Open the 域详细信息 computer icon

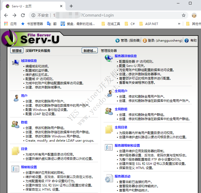pyautogui.click(x=16, y=62)
